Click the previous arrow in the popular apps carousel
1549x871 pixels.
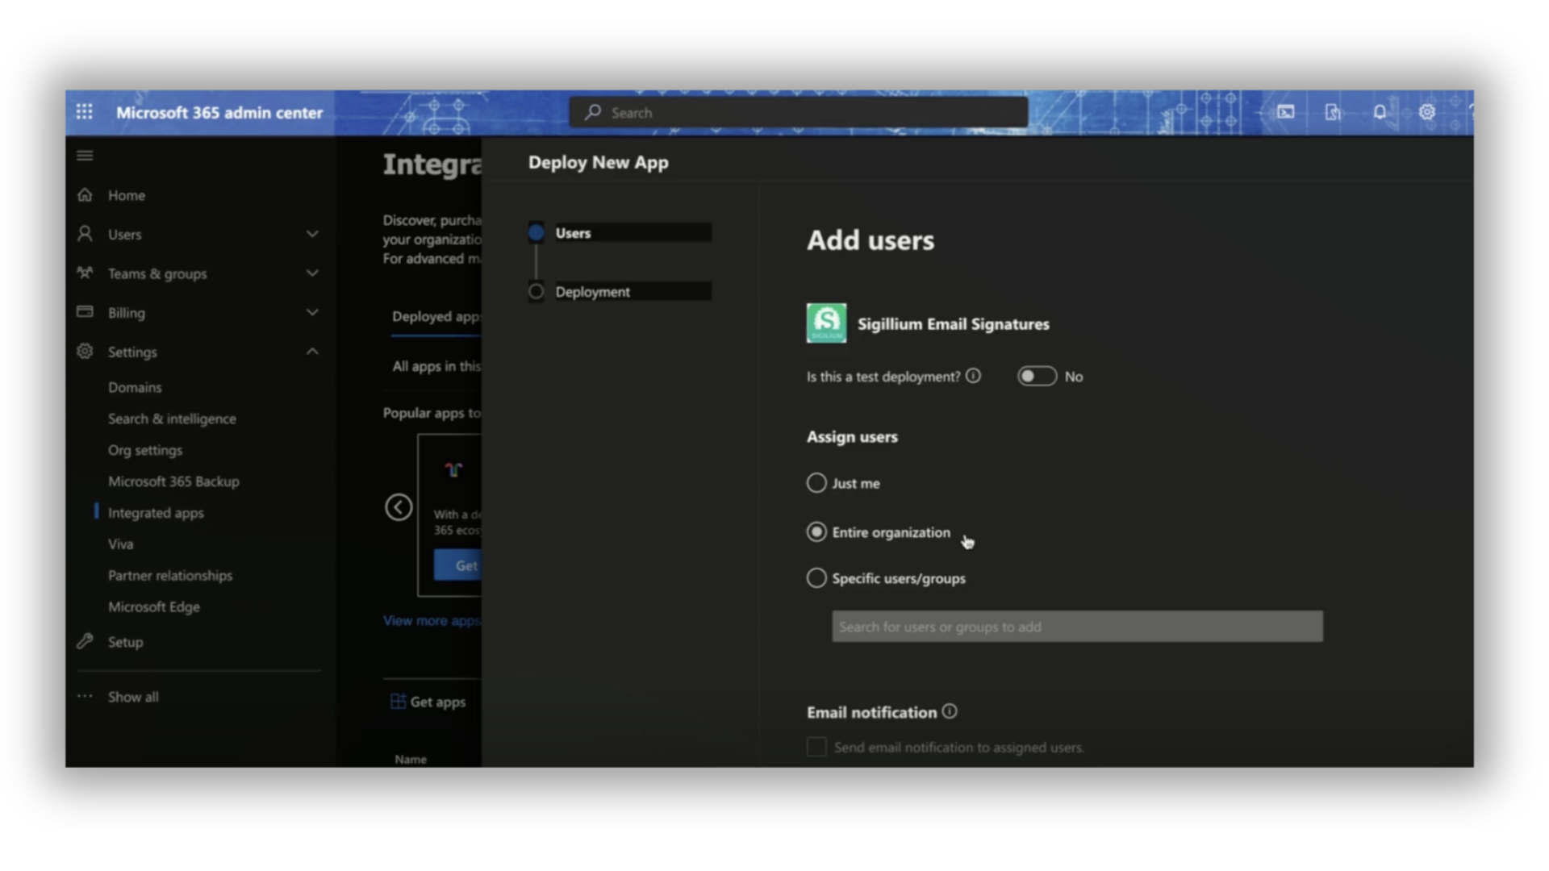coord(399,507)
